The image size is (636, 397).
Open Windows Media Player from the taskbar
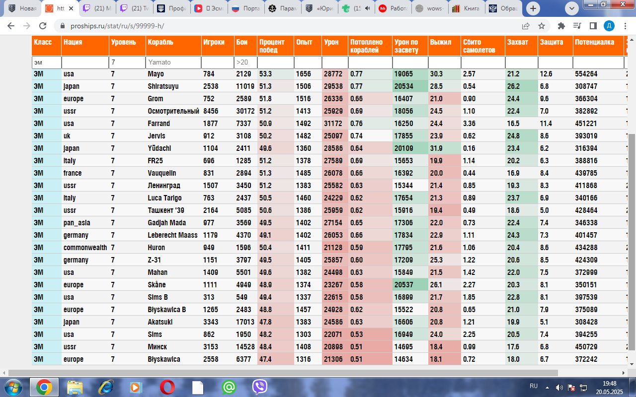point(135,387)
